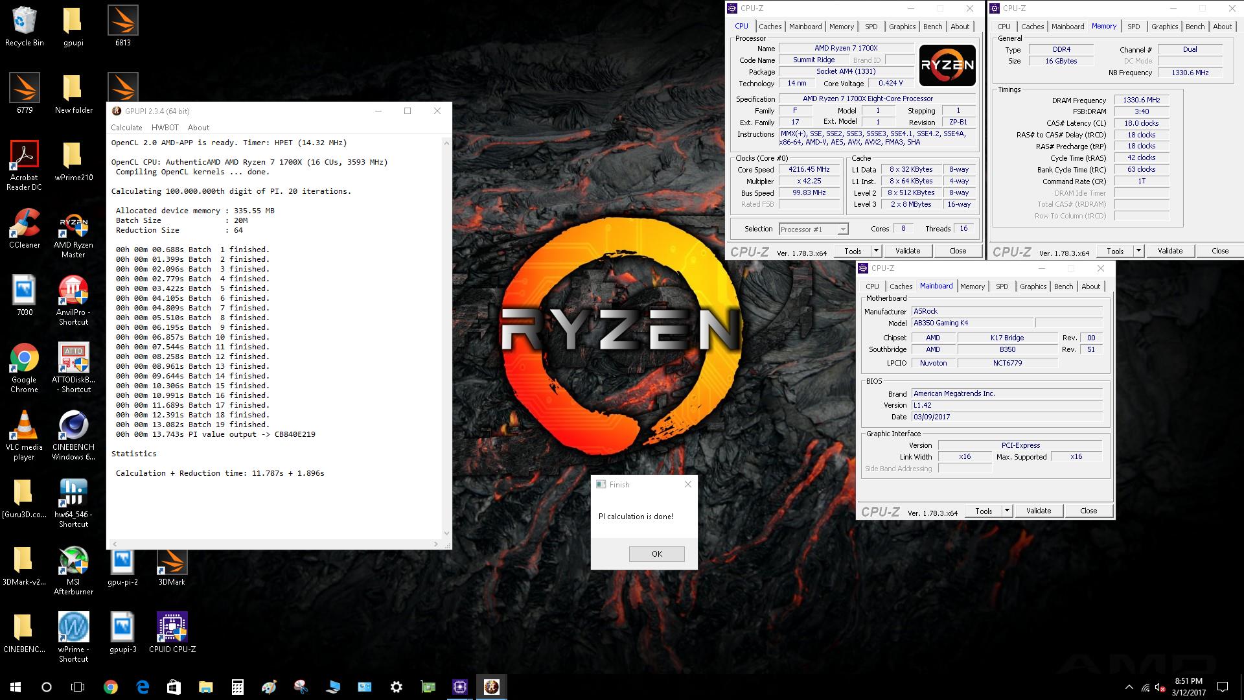Switch to Bench tab in CPU-Z CPU window

pos(932,27)
